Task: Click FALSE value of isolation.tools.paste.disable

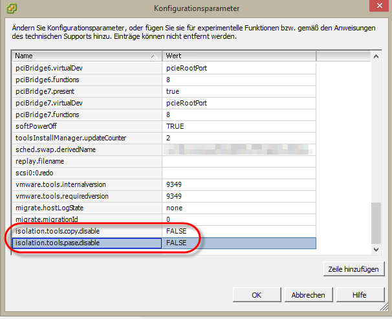Action: coord(239,243)
